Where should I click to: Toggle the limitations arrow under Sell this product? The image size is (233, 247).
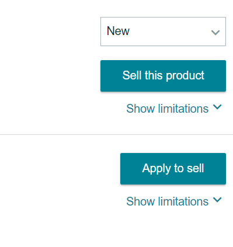217,107
